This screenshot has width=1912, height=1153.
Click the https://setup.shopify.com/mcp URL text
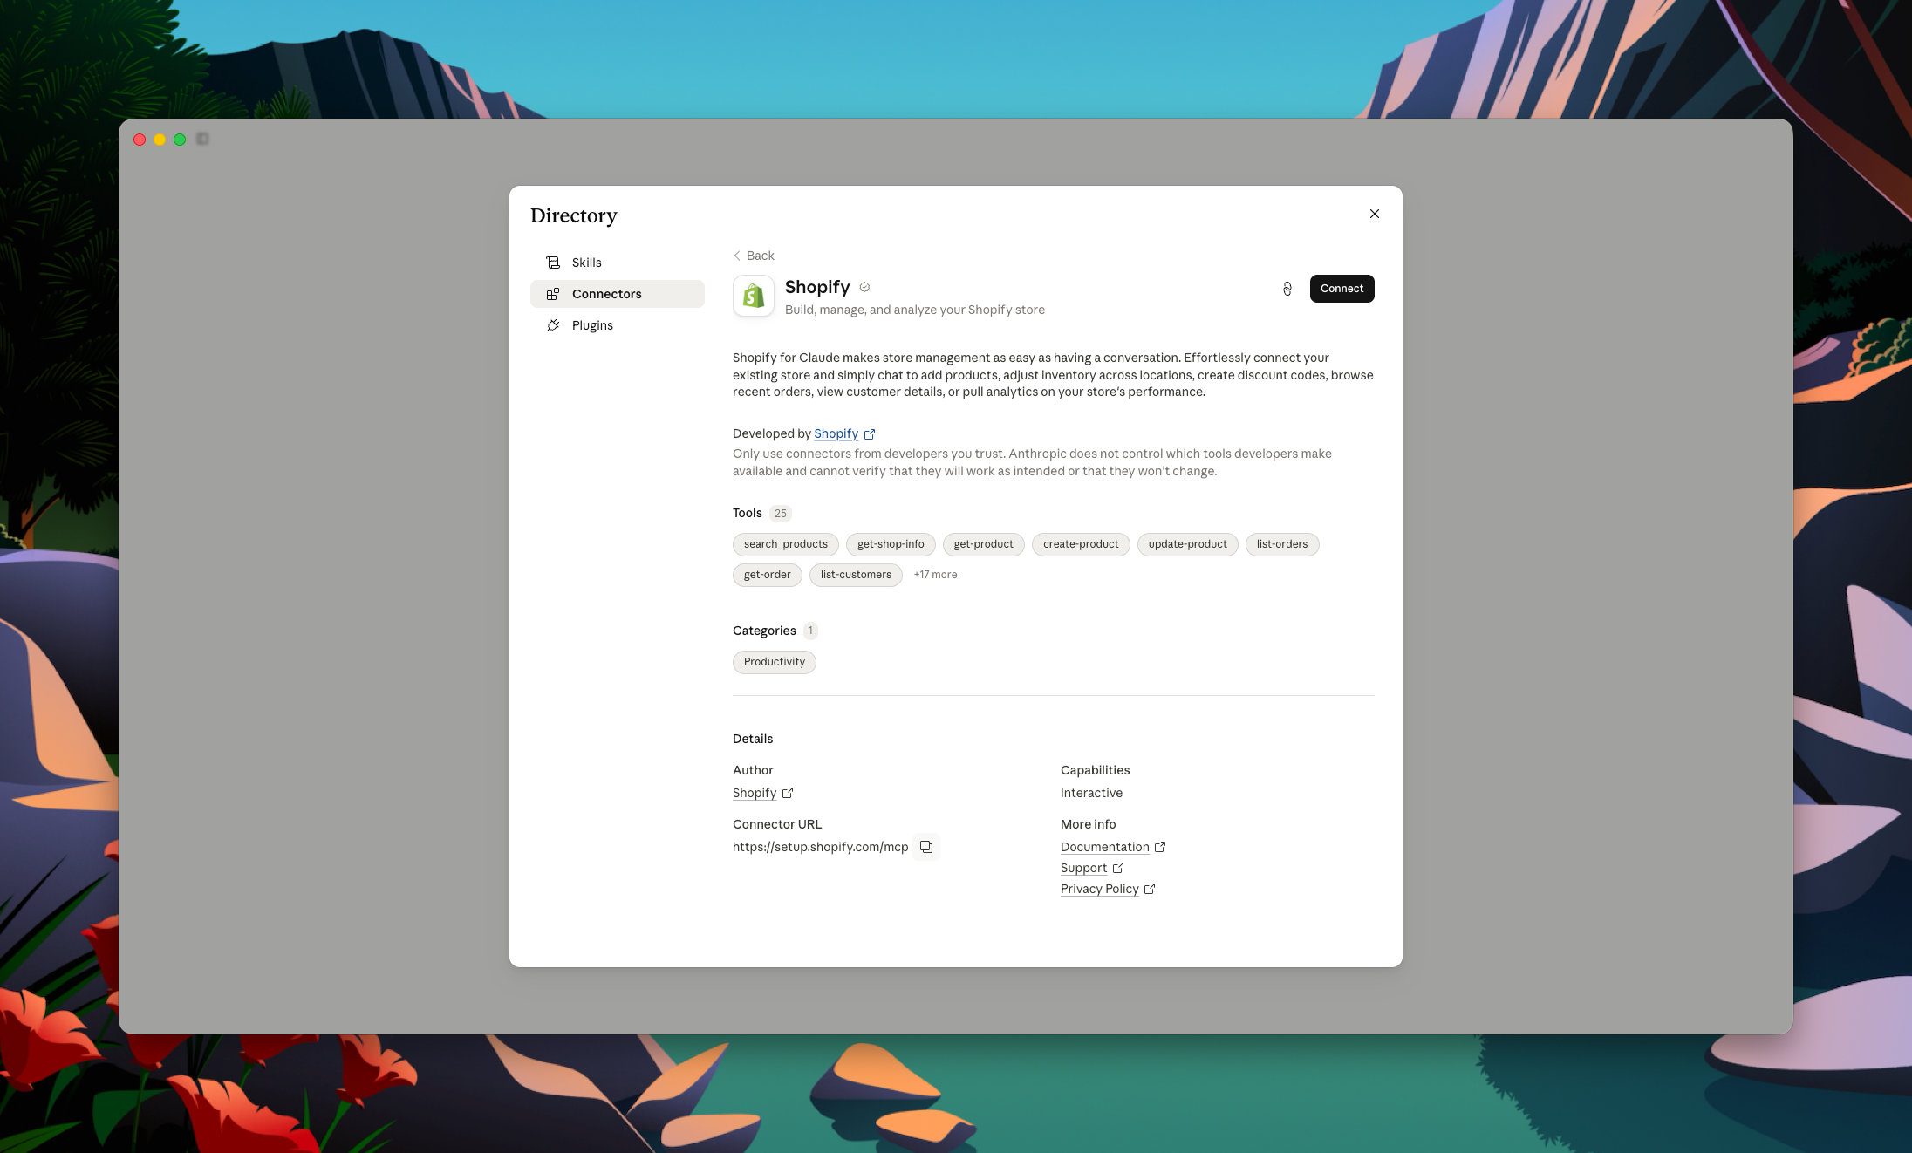coord(820,847)
